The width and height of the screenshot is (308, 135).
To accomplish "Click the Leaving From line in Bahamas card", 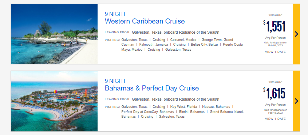I will [x=162, y=99].
